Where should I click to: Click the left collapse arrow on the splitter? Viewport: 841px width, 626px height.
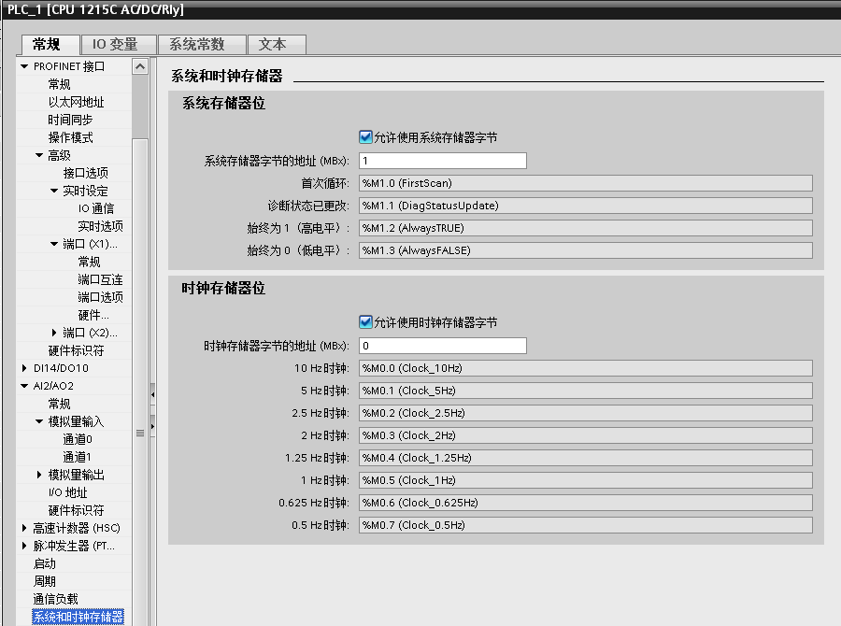(x=153, y=395)
